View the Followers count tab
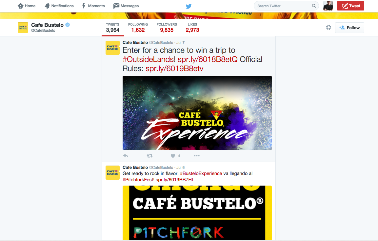The image size is (378, 241). point(167,28)
